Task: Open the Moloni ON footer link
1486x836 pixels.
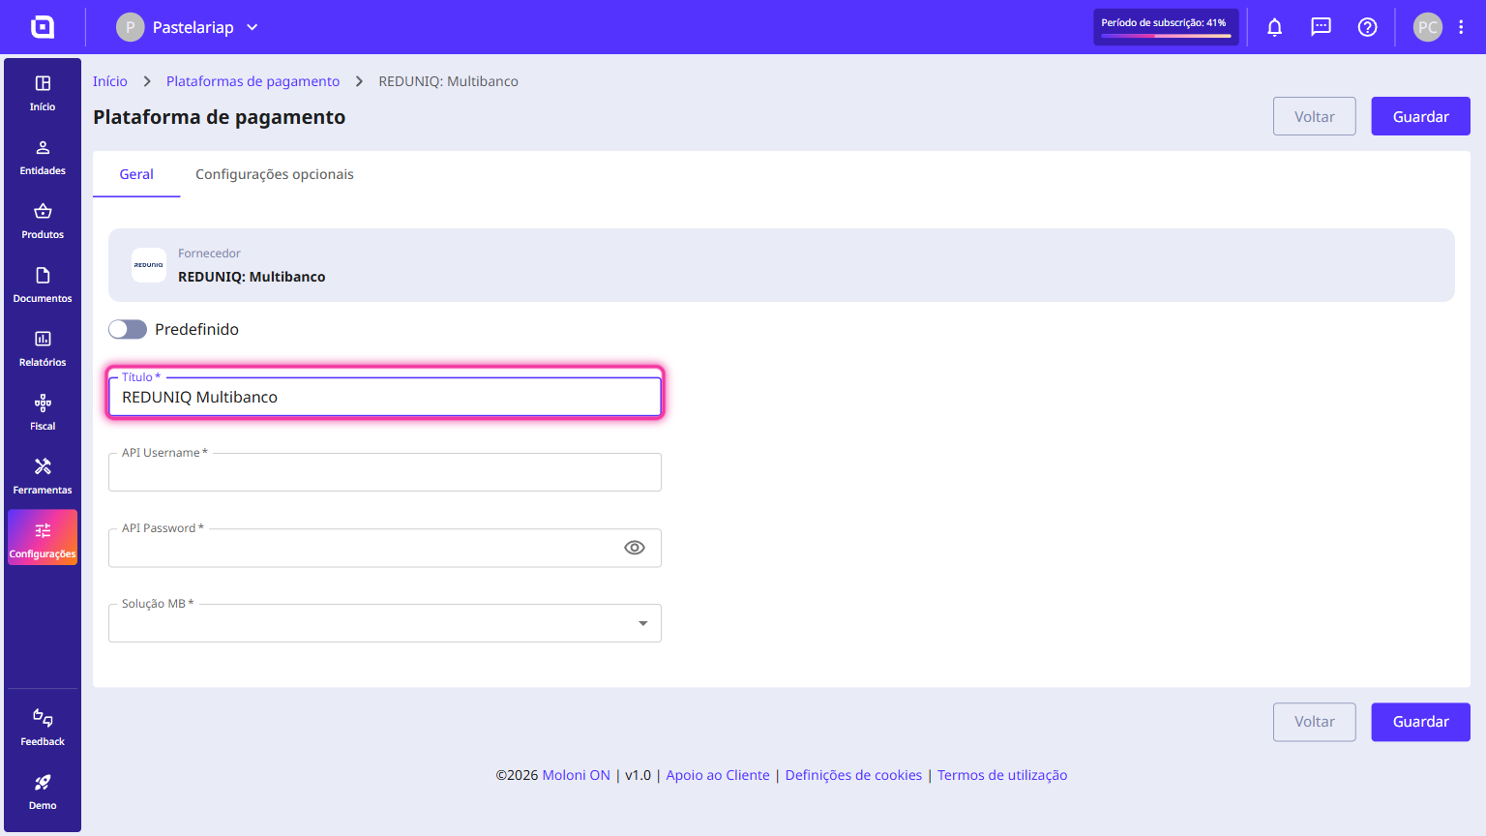Action: (577, 775)
